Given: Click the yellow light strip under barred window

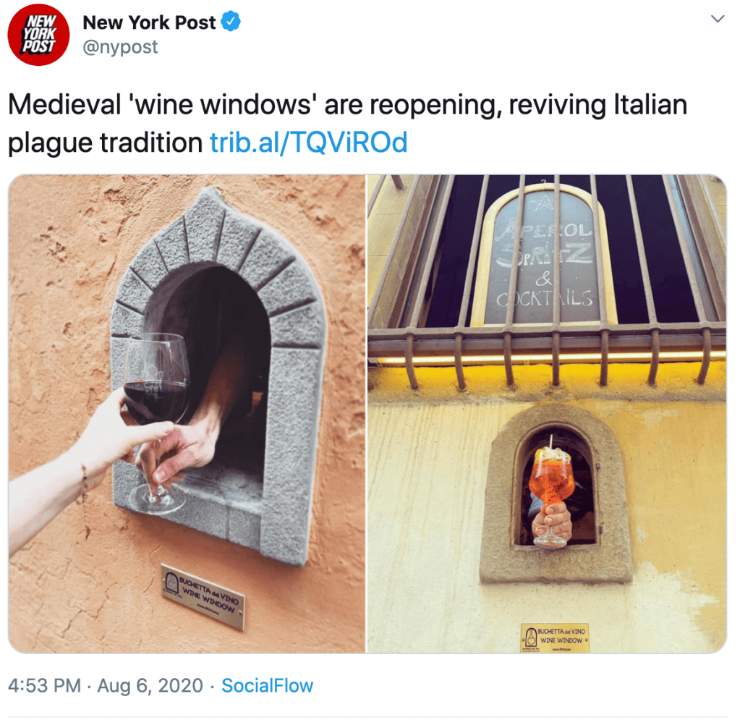Looking at the screenshot, I should pyautogui.click(x=548, y=358).
